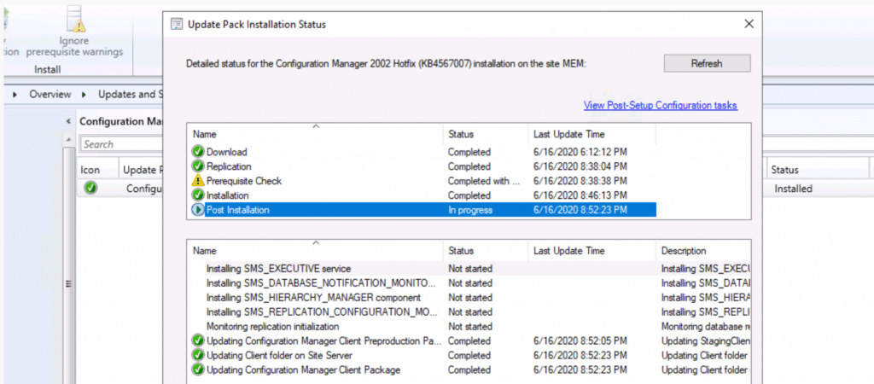The height and width of the screenshot is (384, 874).
Task: Close the Update Pack Installation Status dialog
Action: (x=749, y=24)
